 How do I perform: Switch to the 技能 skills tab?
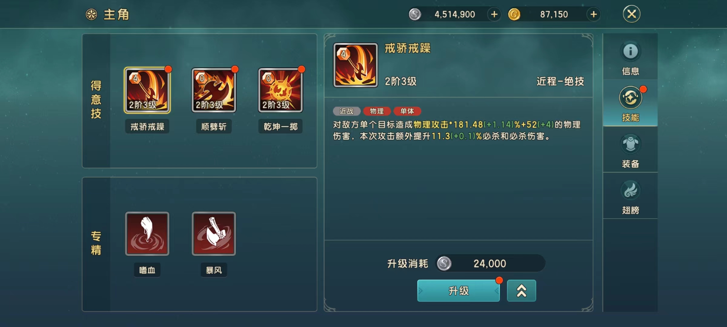pos(630,104)
